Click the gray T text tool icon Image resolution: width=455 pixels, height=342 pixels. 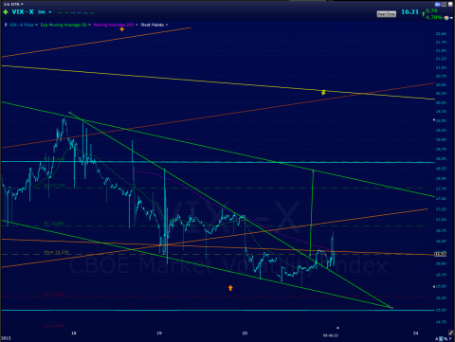444,4
